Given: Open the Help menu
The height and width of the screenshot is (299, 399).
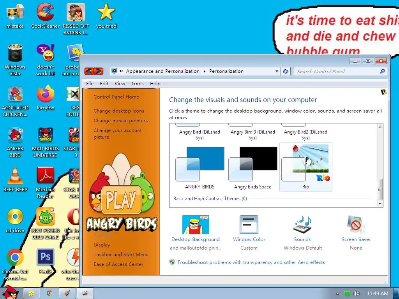Looking at the screenshot, I should pyautogui.click(x=155, y=84).
